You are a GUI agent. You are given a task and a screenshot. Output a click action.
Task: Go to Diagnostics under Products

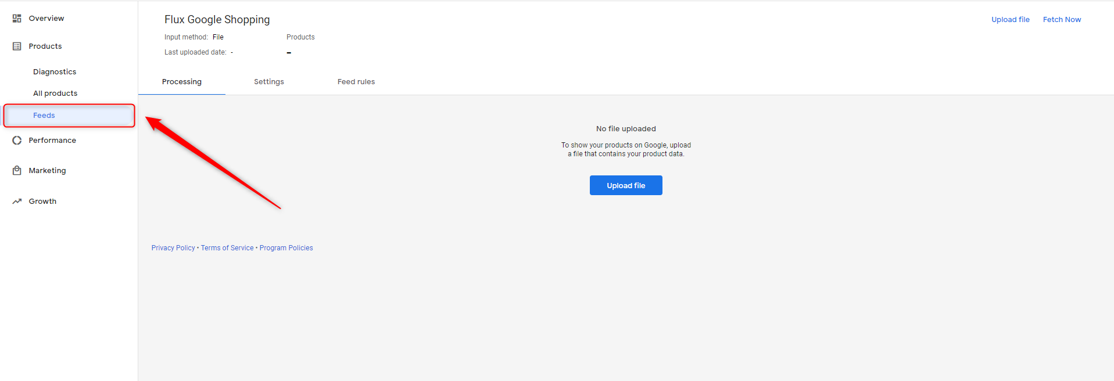coord(55,72)
